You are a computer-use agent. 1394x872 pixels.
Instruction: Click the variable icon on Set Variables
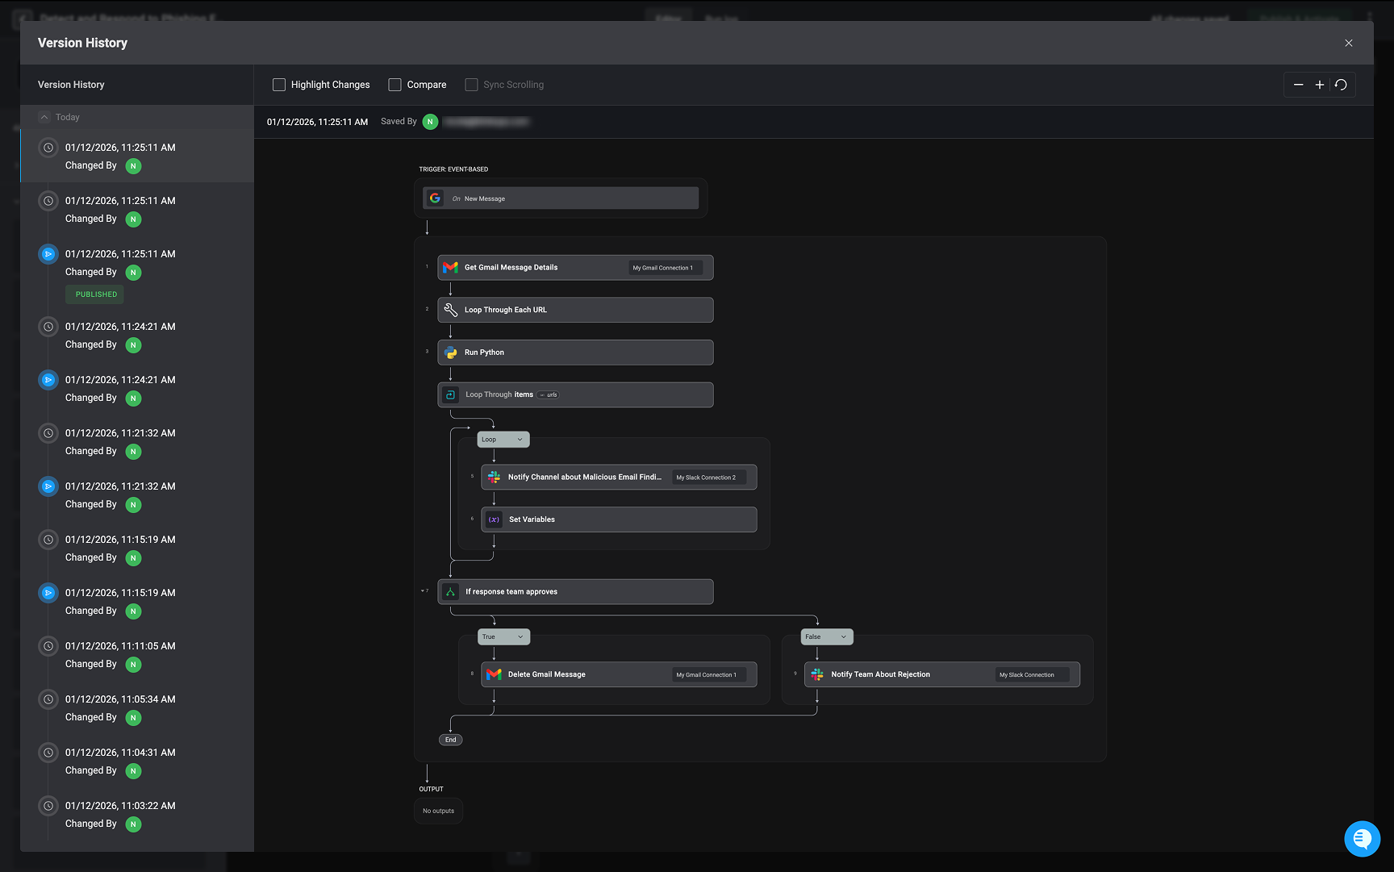[495, 519]
